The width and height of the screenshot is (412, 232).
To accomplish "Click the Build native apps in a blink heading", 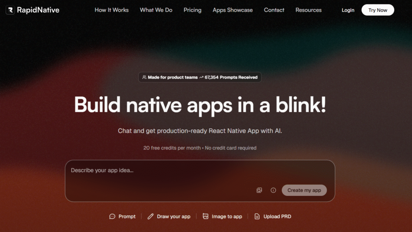I will tap(200, 105).
